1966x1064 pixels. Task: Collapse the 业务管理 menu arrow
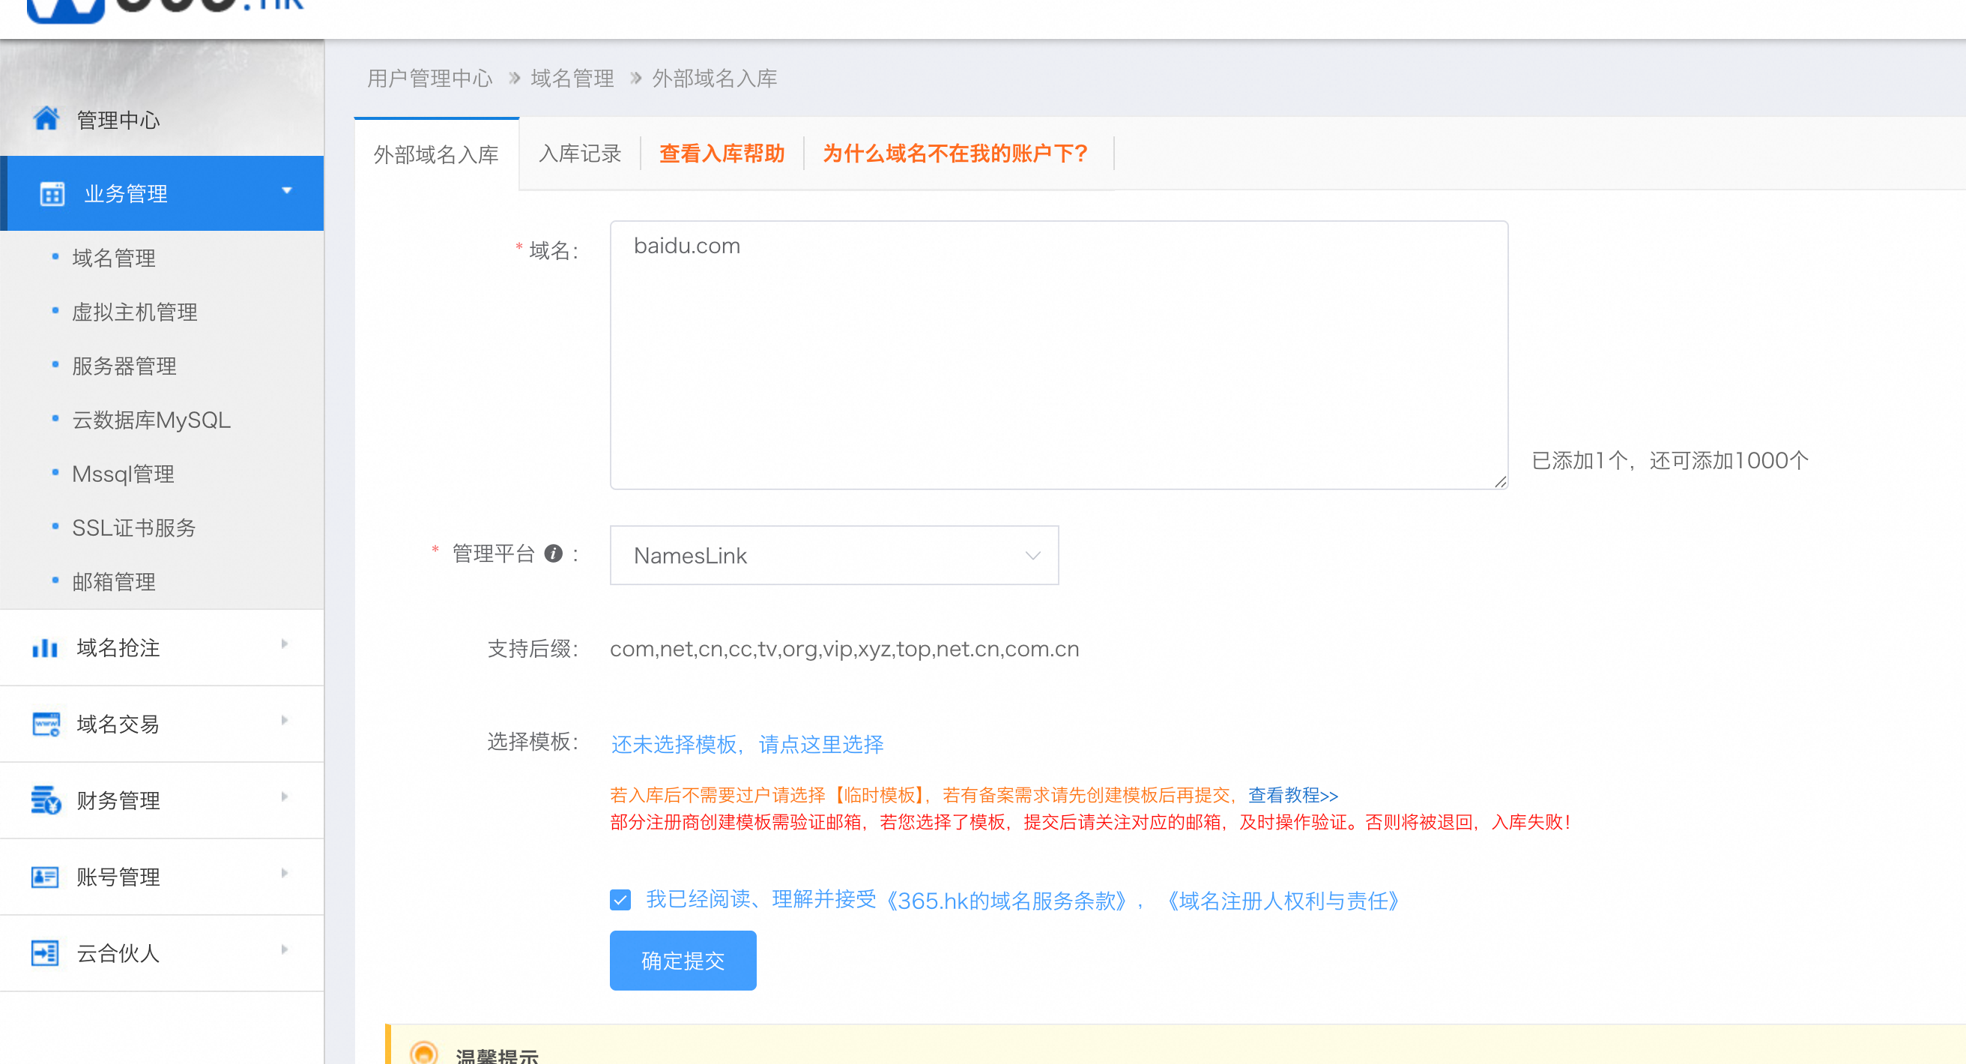(x=287, y=191)
